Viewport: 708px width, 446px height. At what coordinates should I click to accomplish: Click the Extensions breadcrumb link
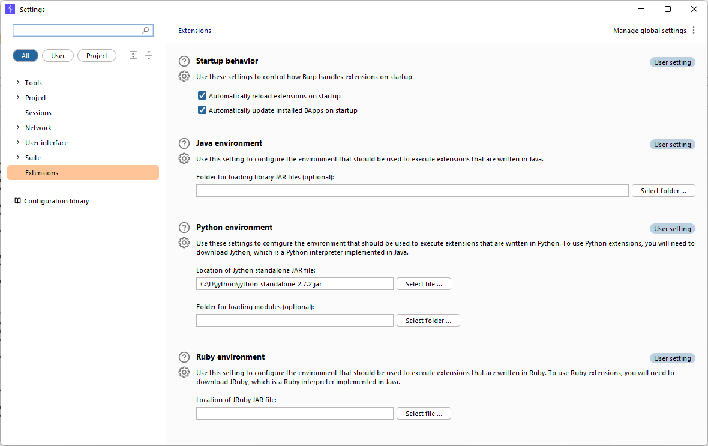[194, 31]
